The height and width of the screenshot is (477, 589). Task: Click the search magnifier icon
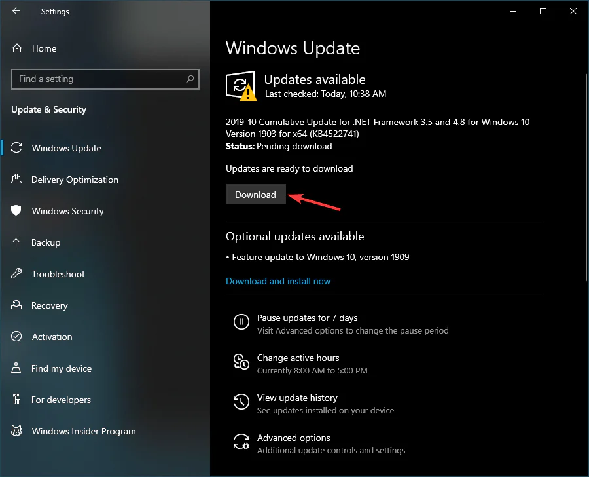point(190,79)
